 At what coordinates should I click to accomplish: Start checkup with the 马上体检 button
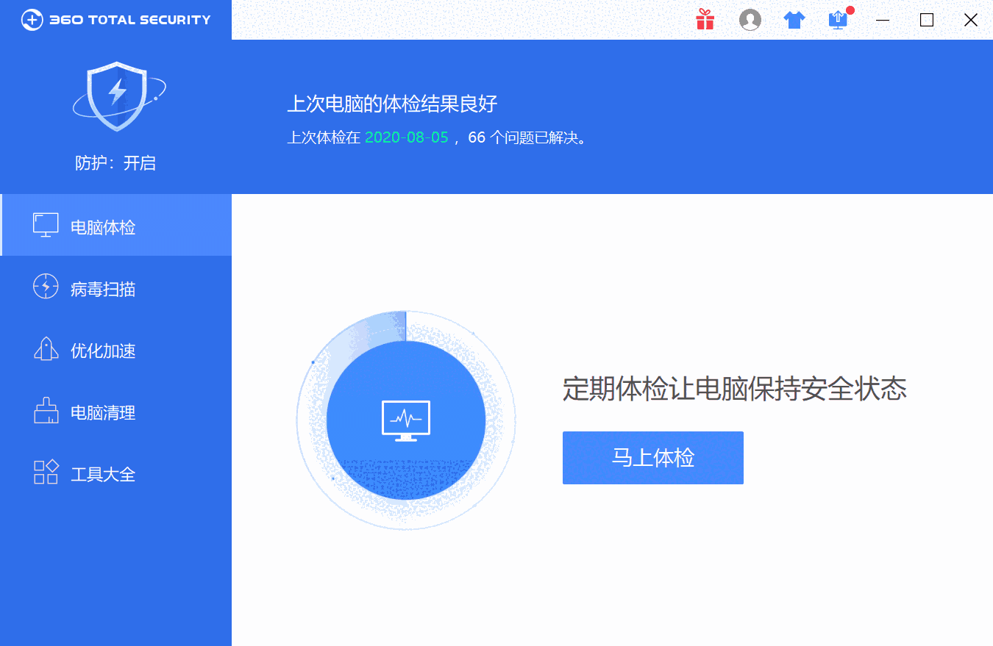tap(652, 457)
